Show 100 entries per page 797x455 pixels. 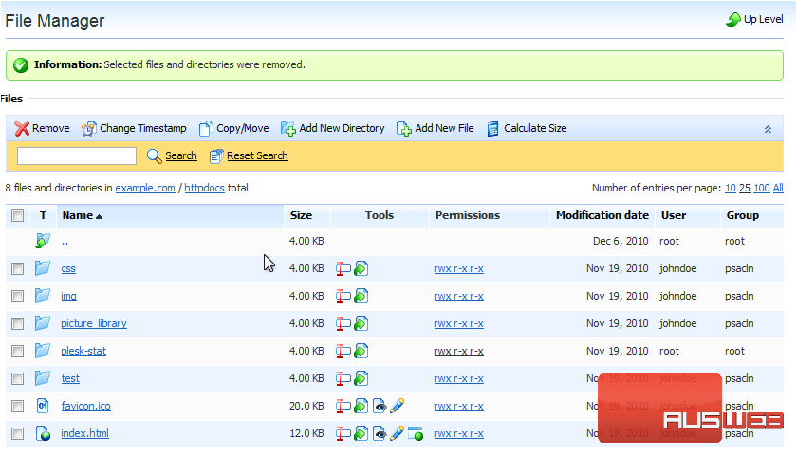[761, 188]
